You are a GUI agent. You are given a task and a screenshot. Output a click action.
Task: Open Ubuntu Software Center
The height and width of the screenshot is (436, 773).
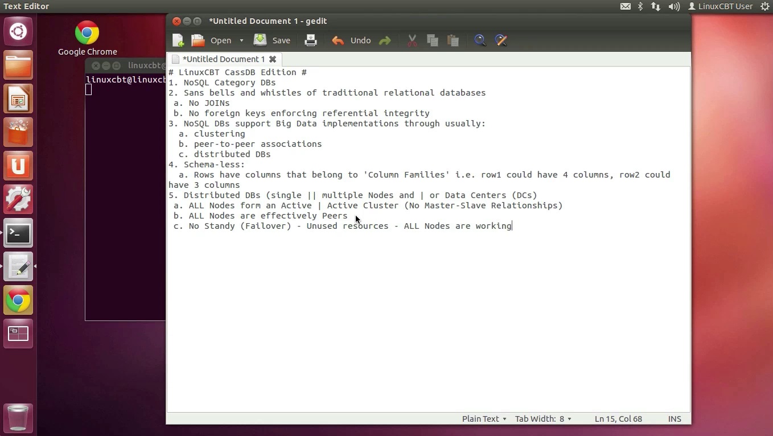point(18,132)
